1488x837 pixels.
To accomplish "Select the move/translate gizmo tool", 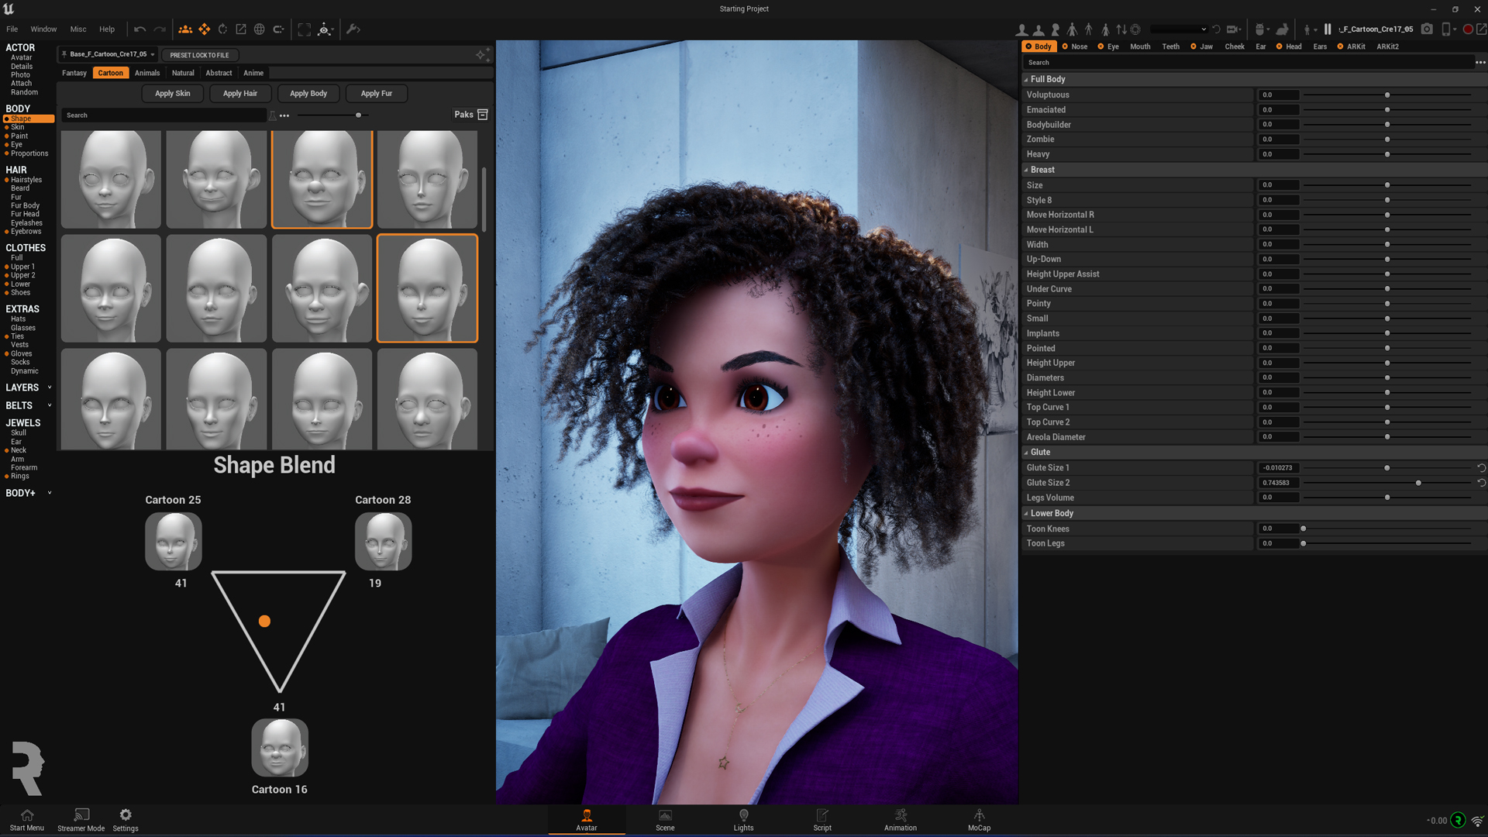I will coord(205,29).
